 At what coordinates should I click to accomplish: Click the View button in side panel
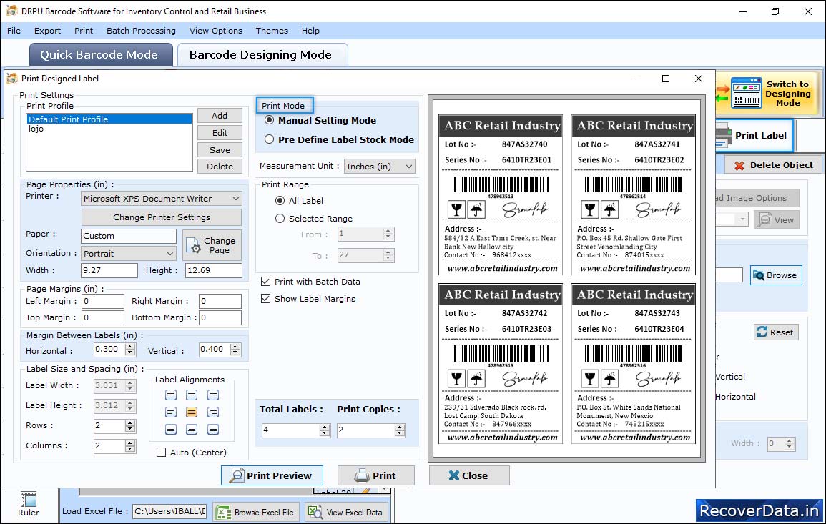pyautogui.click(x=776, y=220)
